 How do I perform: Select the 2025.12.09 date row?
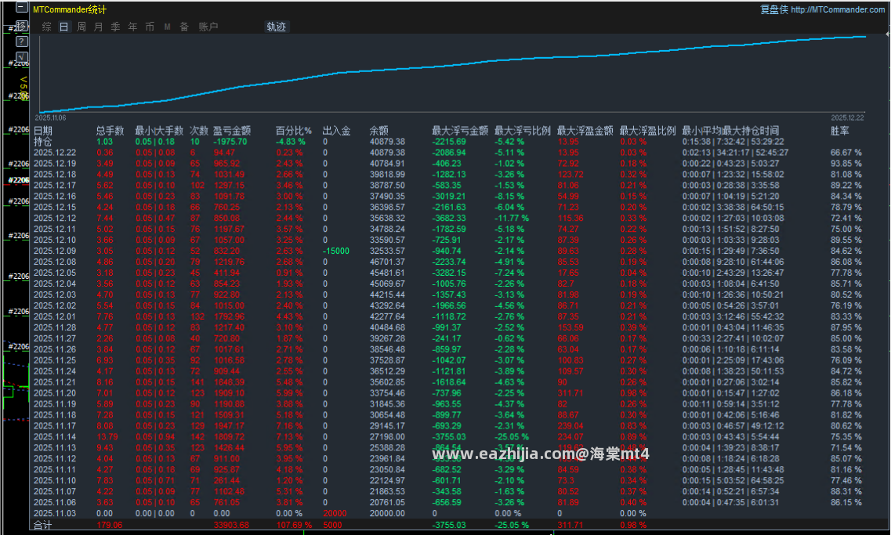pos(55,251)
